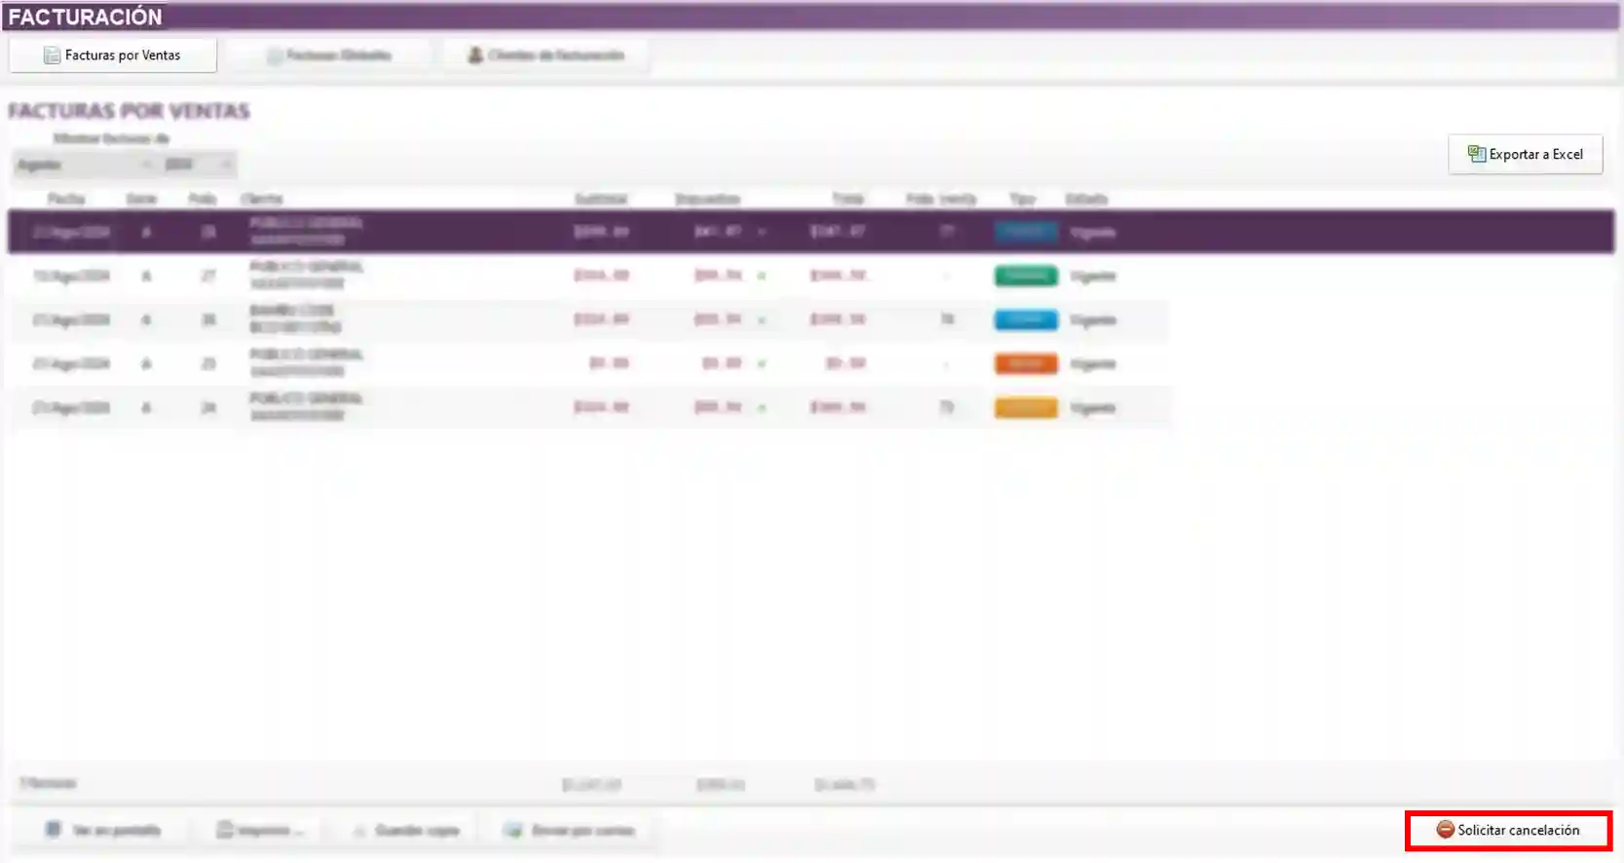
Task: Select the highlighted purple invoice row
Action: click(x=811, y=232)
